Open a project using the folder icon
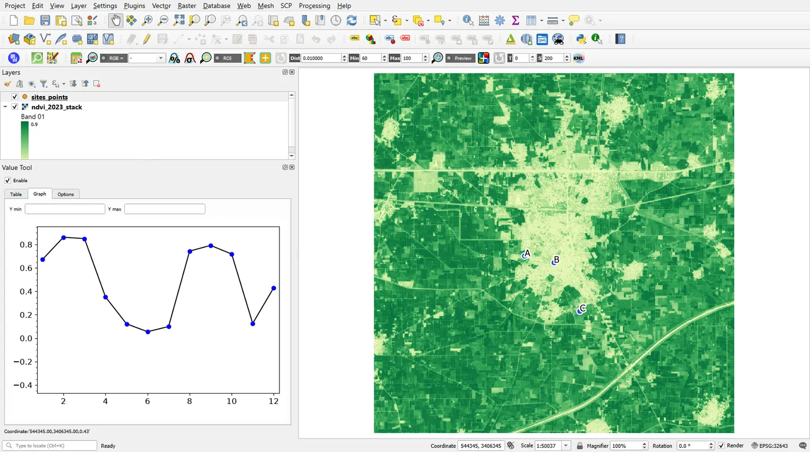Viewport: 810px width, 452px height. point(29,20)
